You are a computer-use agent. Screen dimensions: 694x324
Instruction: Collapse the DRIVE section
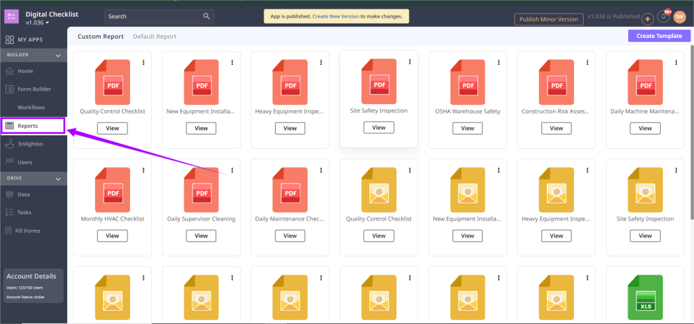(58, 179)
